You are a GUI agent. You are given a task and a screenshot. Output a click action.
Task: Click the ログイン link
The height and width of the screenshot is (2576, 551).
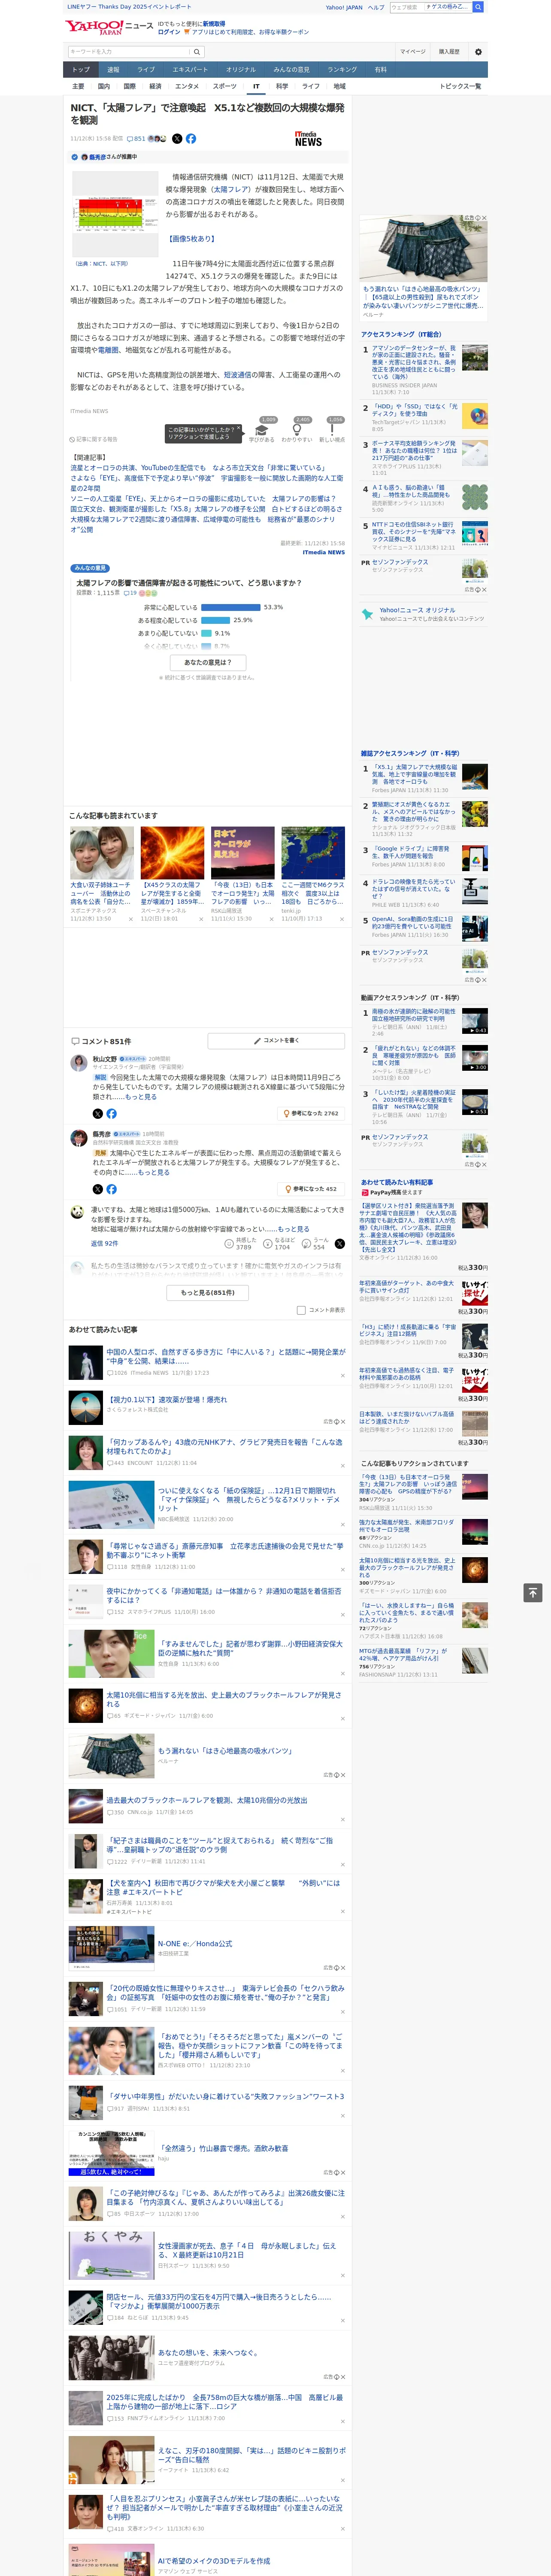pyautogui.click(x=169, y=32)
